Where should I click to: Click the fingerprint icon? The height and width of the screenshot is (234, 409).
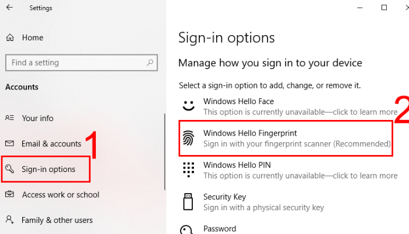pos(188,138)
